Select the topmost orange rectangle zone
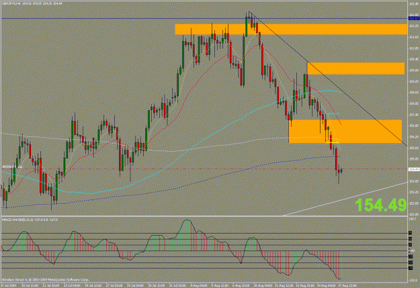This screenshot has width=420, height=288. point(291,30)
